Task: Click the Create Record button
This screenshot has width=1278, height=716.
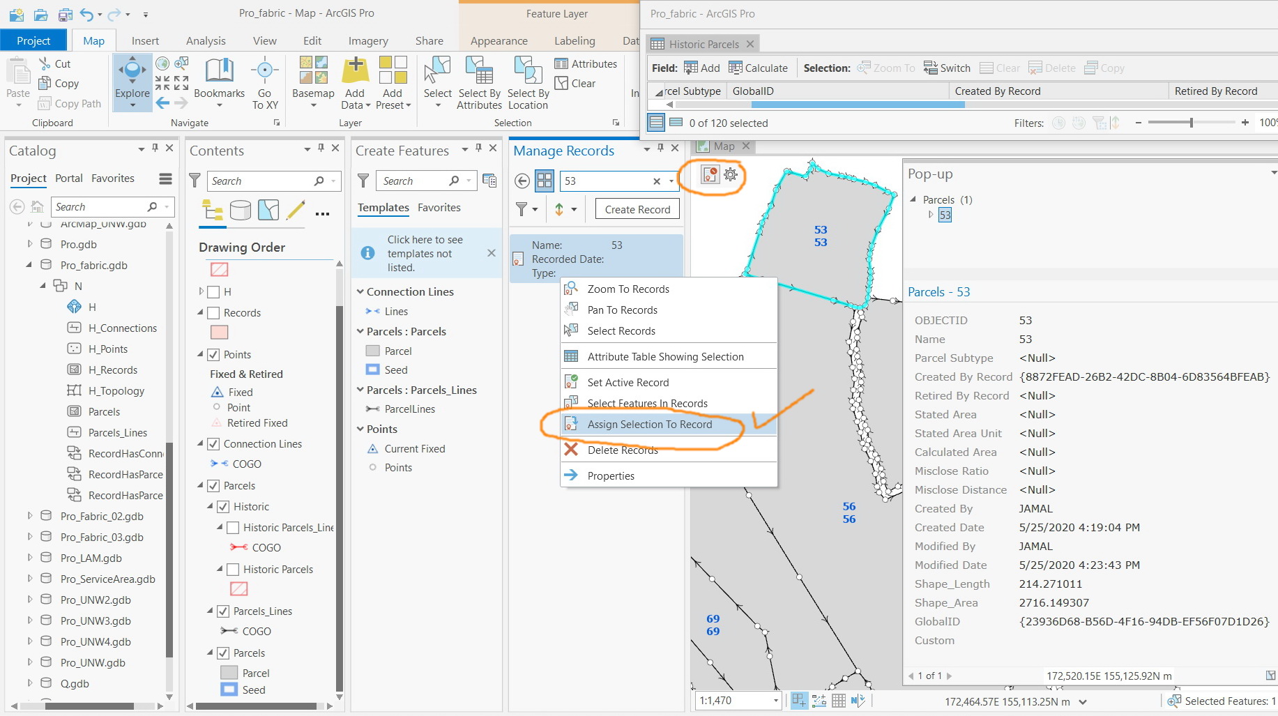Action: pos(637,209)
